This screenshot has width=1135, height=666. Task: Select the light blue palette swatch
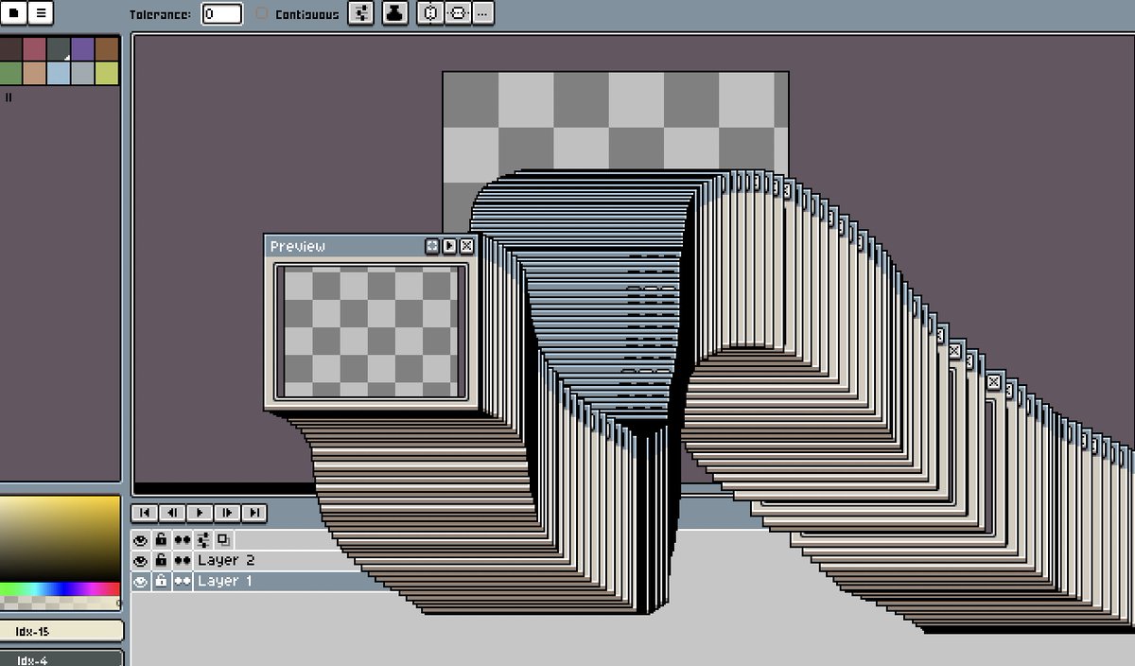pos(59,73)
